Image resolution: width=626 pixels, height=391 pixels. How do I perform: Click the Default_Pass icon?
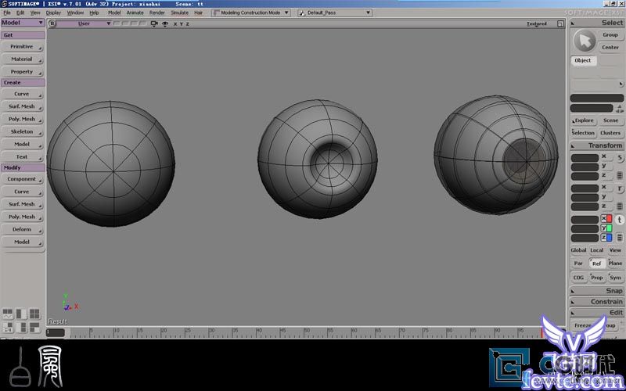click(x=302, y=13)
